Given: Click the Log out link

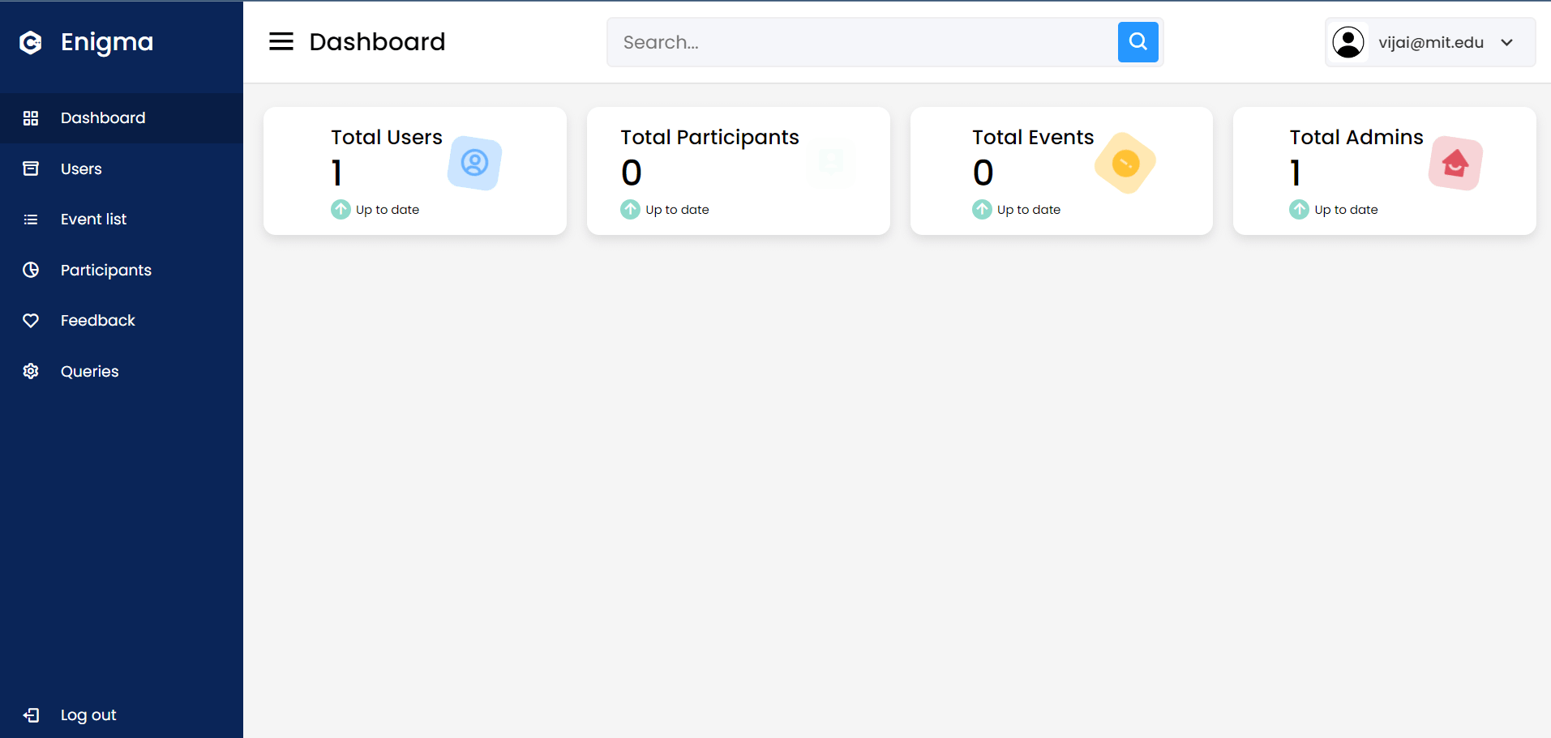Looking at the screenshot, I should 88,715.
